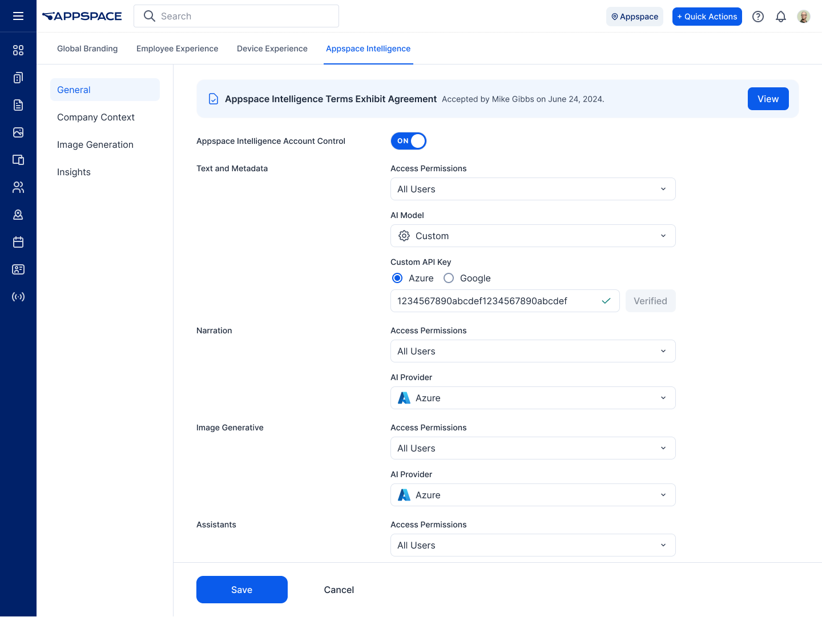
Task: Open the location pin icon in sidebar
Action: coord(18,215)
